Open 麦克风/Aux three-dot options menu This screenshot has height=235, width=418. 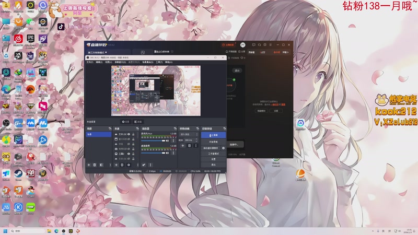pyautogui.click(x=173, y=140)
